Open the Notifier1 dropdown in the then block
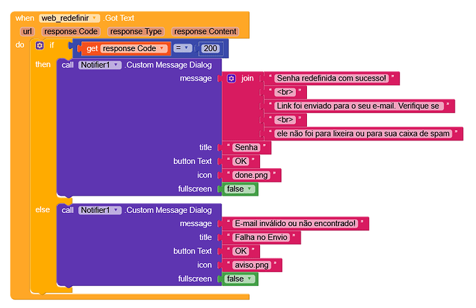 (x=99, y=65)
